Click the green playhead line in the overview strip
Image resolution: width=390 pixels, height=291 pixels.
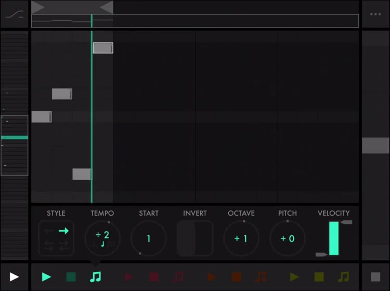[92, 21]
